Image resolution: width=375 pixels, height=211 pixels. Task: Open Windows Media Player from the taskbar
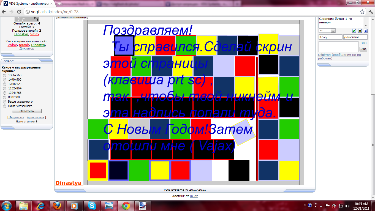[75, 205]
